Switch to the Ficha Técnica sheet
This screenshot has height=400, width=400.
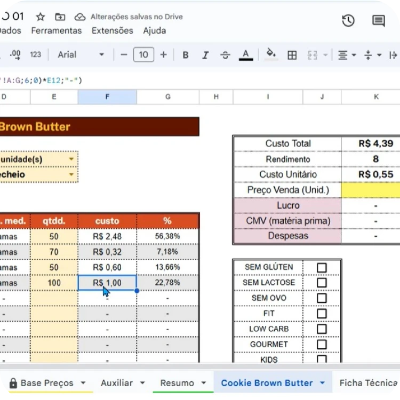click(369, 383)
